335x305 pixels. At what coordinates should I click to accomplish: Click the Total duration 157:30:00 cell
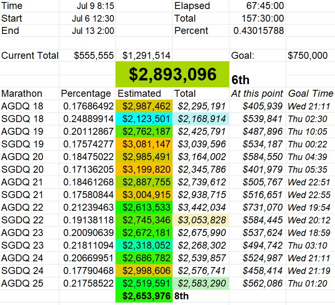pyautogui.click(x=257, y=18)
